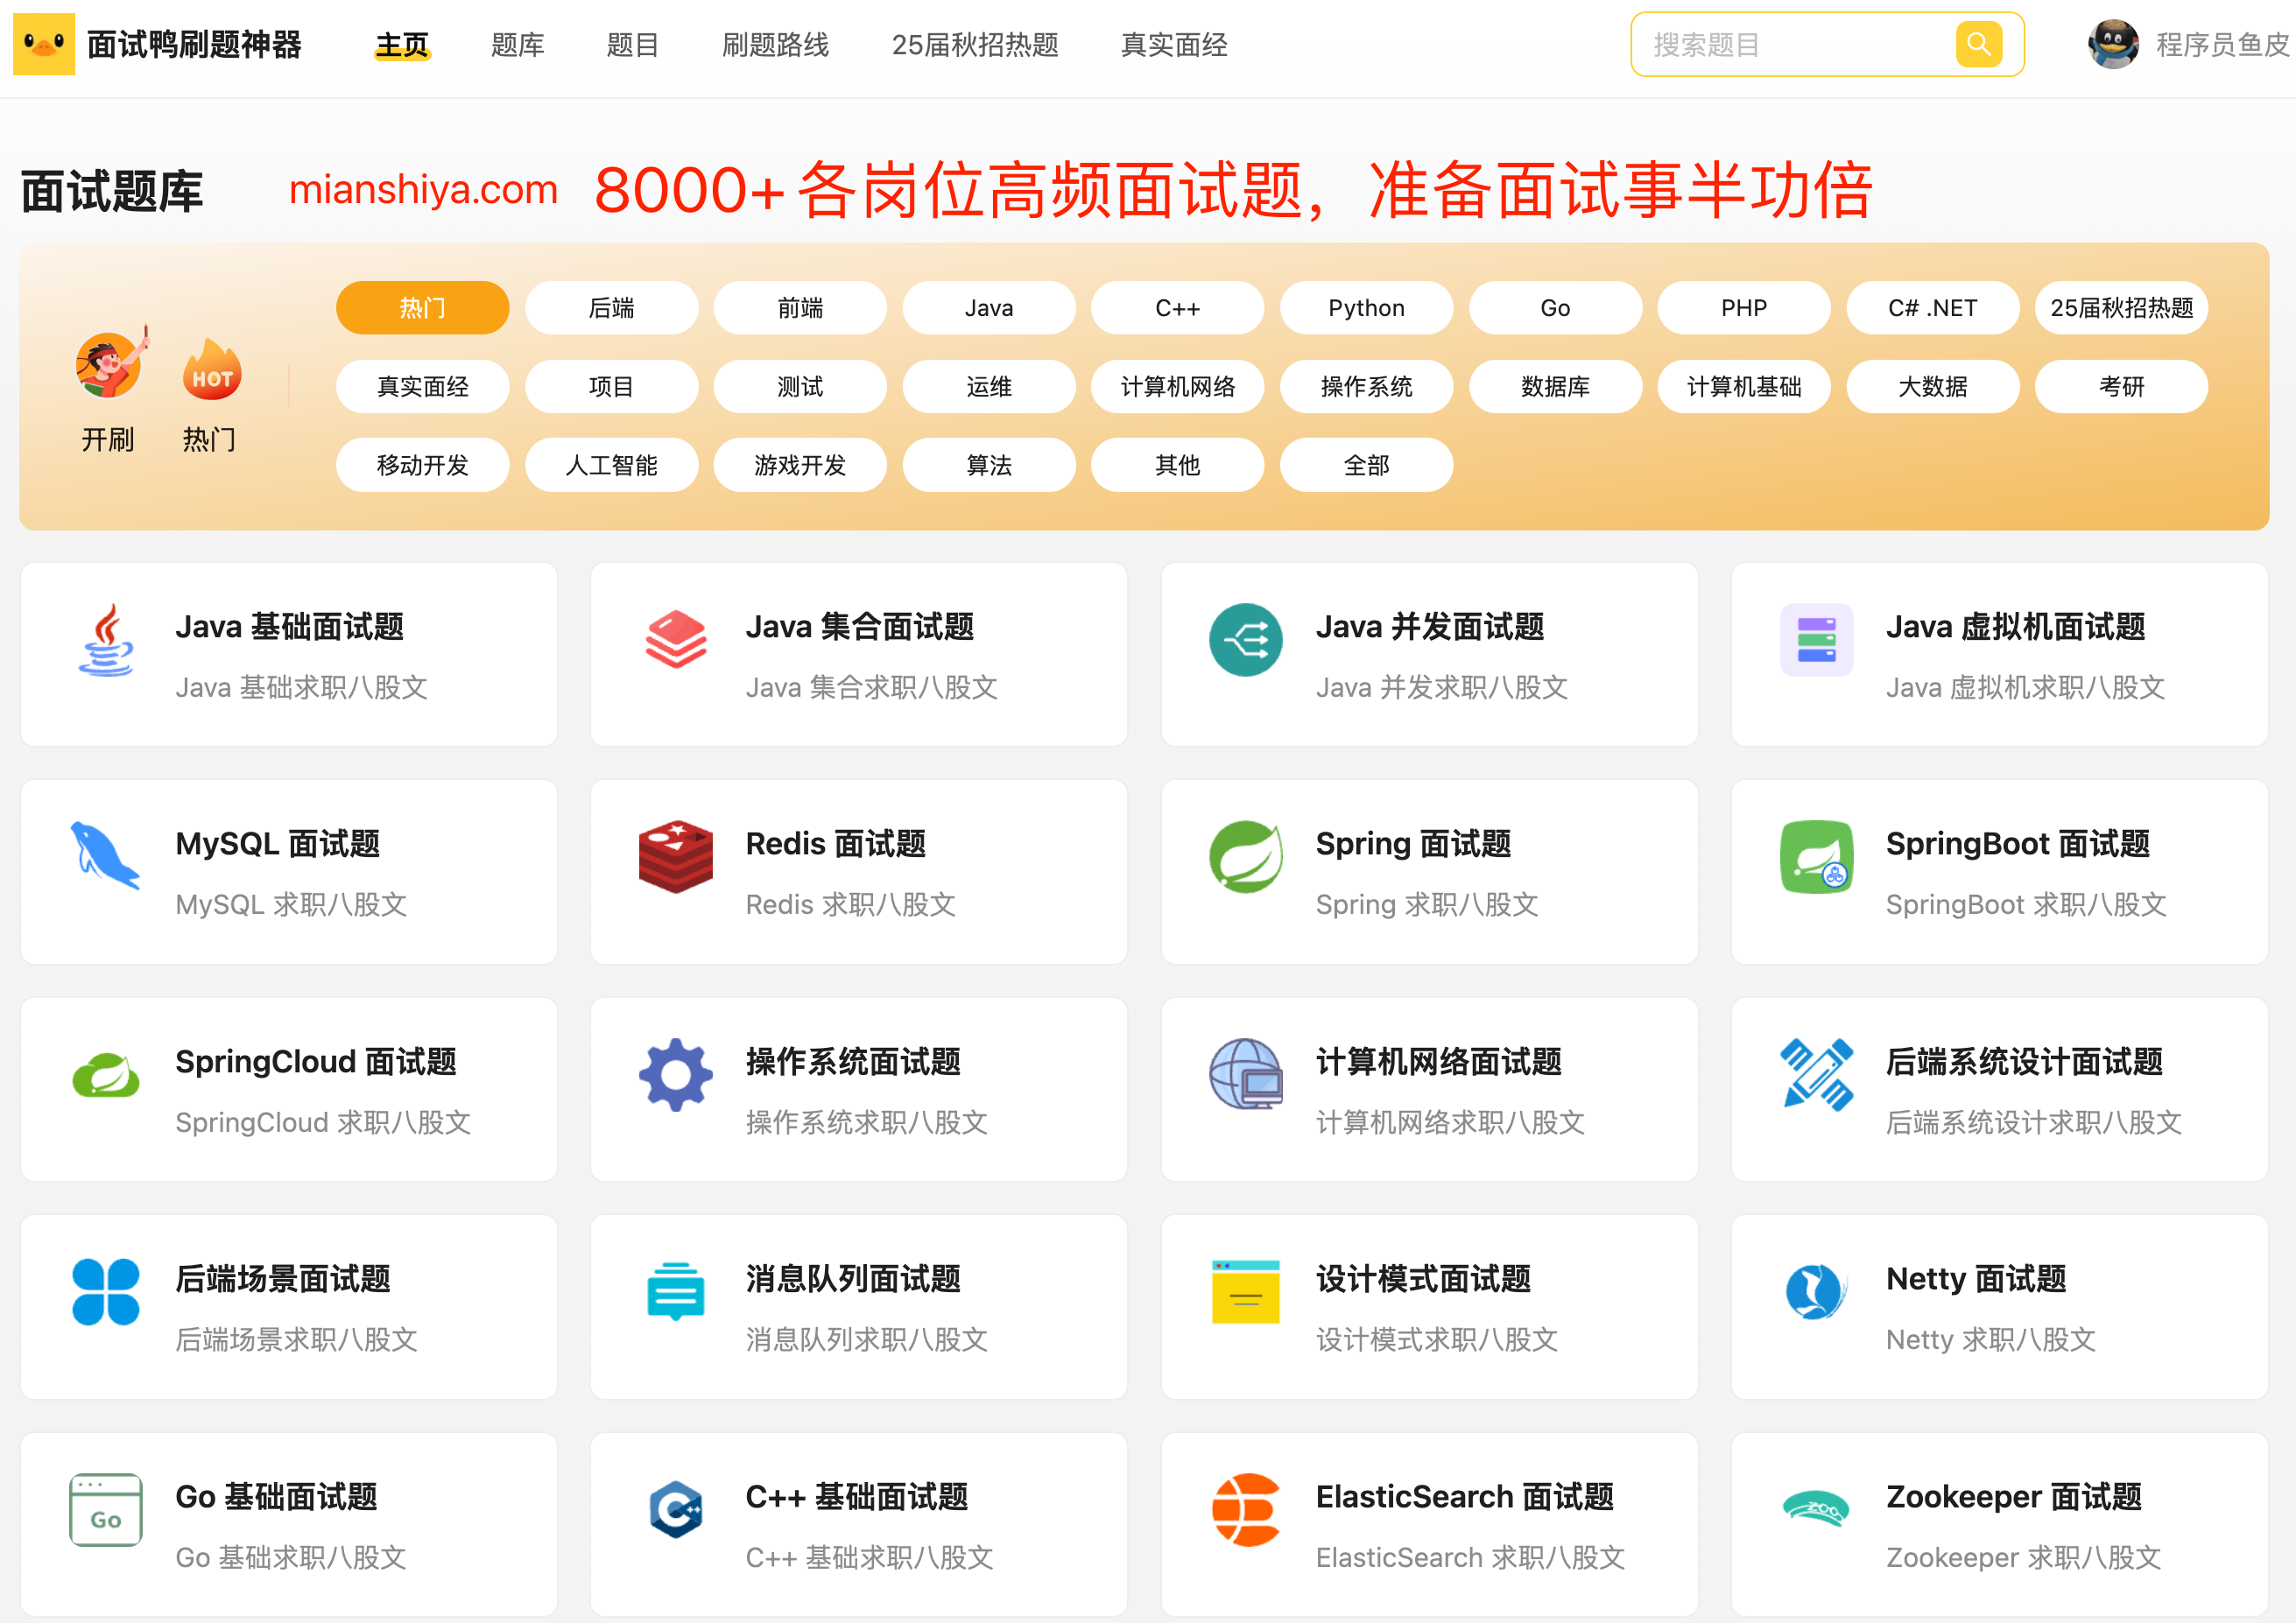
Task: Filter by the Go category tag
Action: pos(1555,307)
